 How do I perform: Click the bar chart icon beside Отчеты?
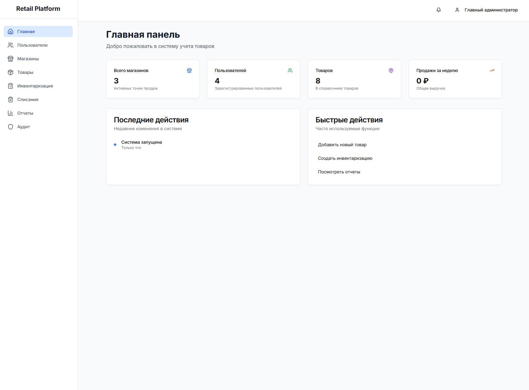[x=11, y=113]
